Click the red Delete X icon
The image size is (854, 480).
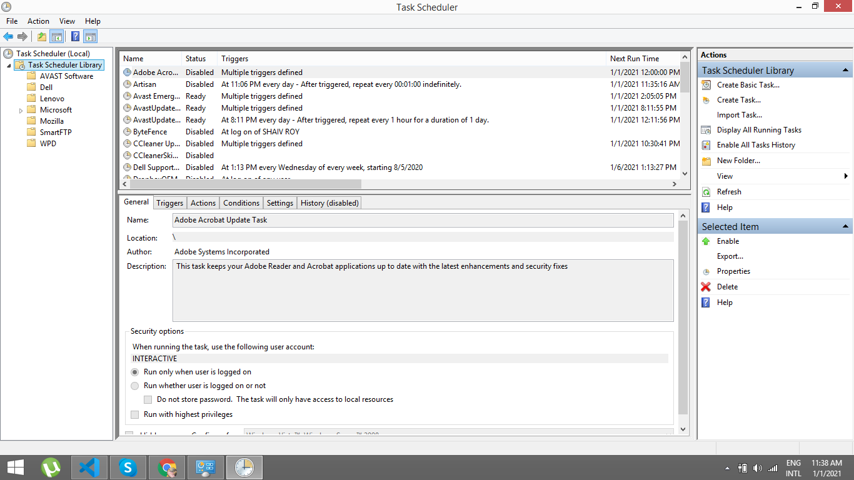click(x=706, y=287)
